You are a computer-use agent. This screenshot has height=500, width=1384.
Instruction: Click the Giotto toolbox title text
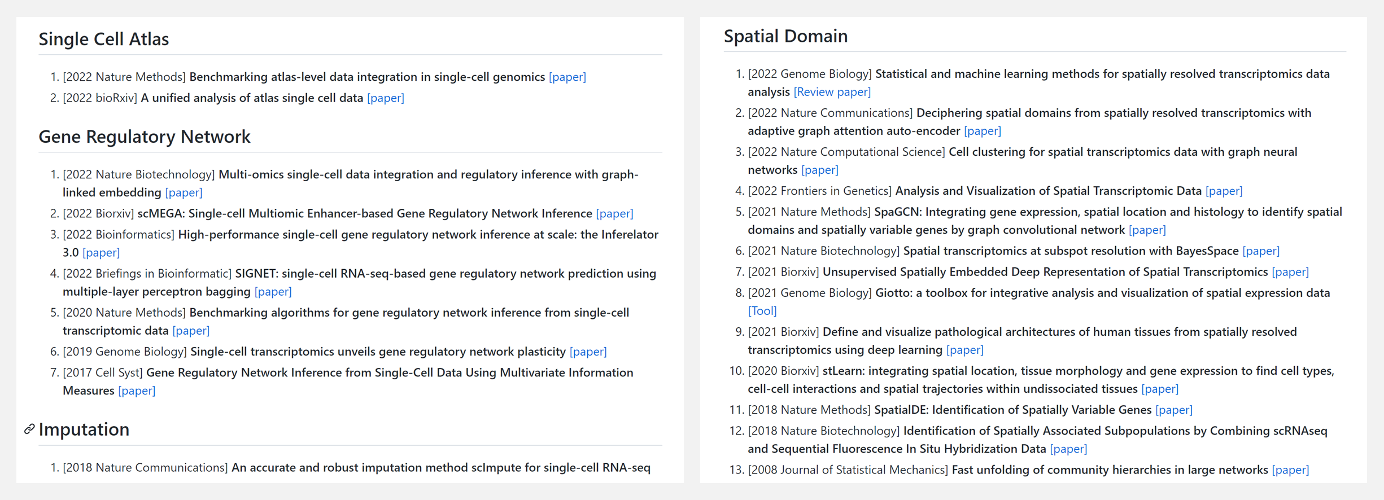1103,293
